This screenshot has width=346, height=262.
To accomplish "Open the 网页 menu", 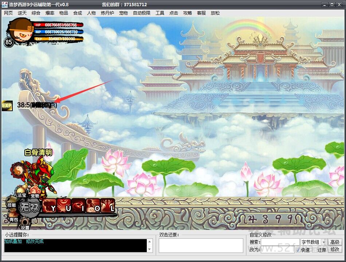I will 8,13.
